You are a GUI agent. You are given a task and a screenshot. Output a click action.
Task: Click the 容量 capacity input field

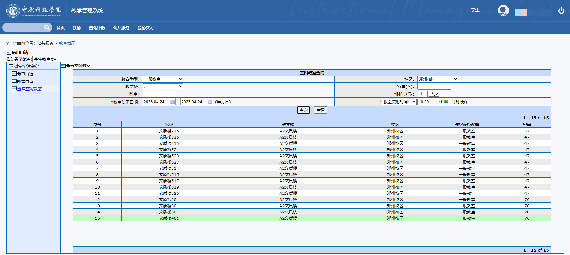(x=434, y=86)
